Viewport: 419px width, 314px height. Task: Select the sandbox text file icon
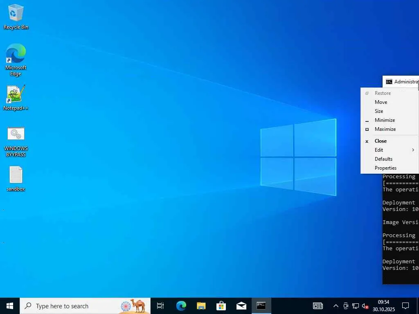(16, 179)
